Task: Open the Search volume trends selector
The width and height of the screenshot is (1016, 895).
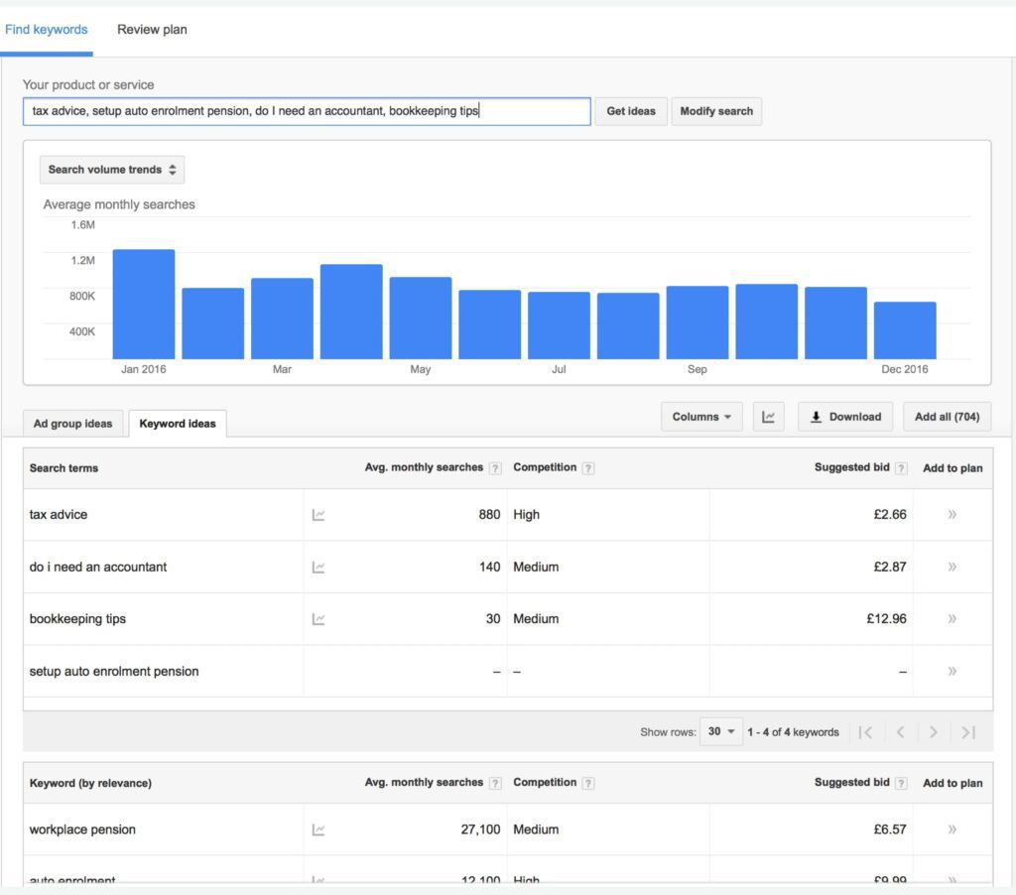Action: coord(111,169)
